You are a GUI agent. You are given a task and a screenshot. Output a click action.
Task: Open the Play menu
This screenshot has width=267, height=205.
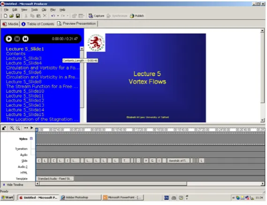click(53, 10)
